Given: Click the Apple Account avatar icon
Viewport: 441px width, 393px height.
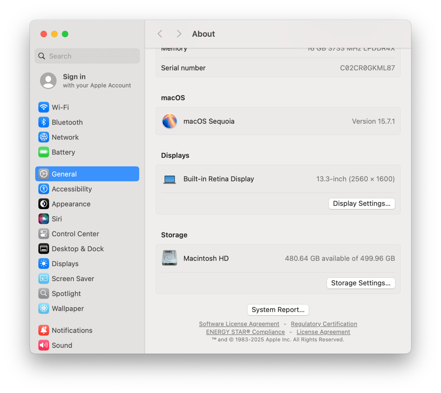Looking at the screenshot, I should (48, 81).
